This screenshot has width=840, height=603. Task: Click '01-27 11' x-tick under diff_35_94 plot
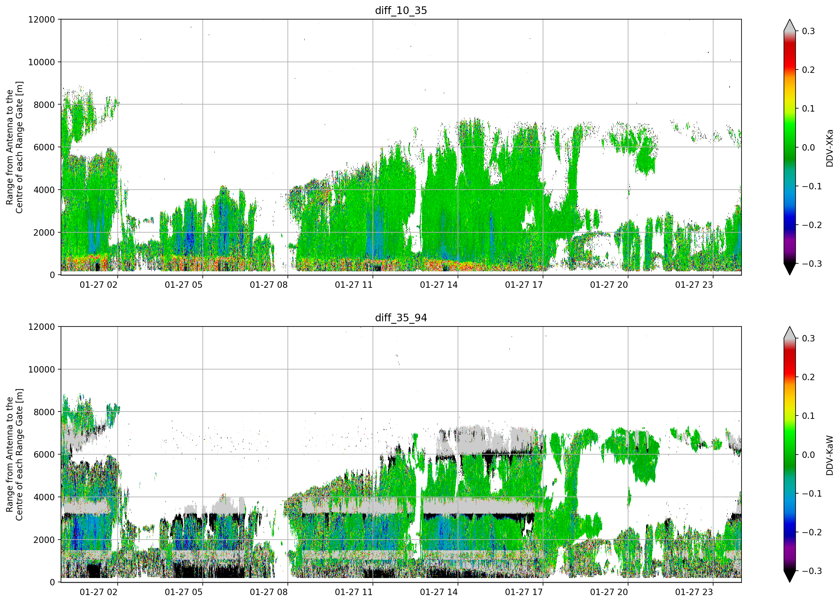354,592
